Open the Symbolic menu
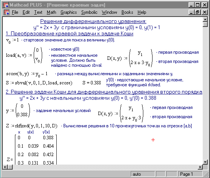The width and height of the screenshot is (210, 178). 89,12
